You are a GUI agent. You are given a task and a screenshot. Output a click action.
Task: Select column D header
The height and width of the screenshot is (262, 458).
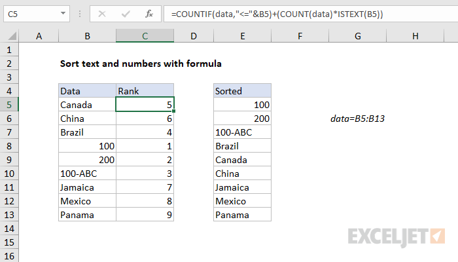pyautogui.click(x=194, y=36)
